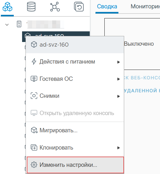Choose Мигрировать... from context menu
Viewport: 160px width, 174px height.
tap(75, 130)
